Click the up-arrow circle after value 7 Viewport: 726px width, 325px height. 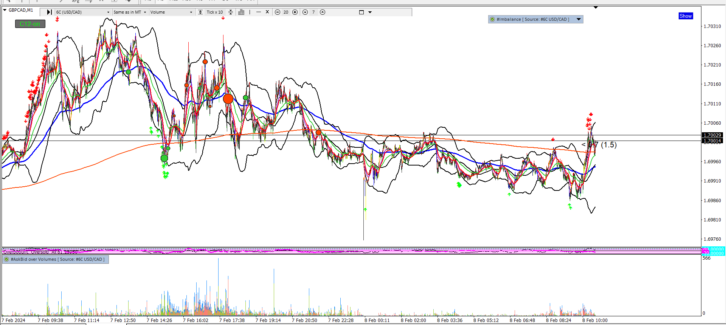click(x=323, y=12)
